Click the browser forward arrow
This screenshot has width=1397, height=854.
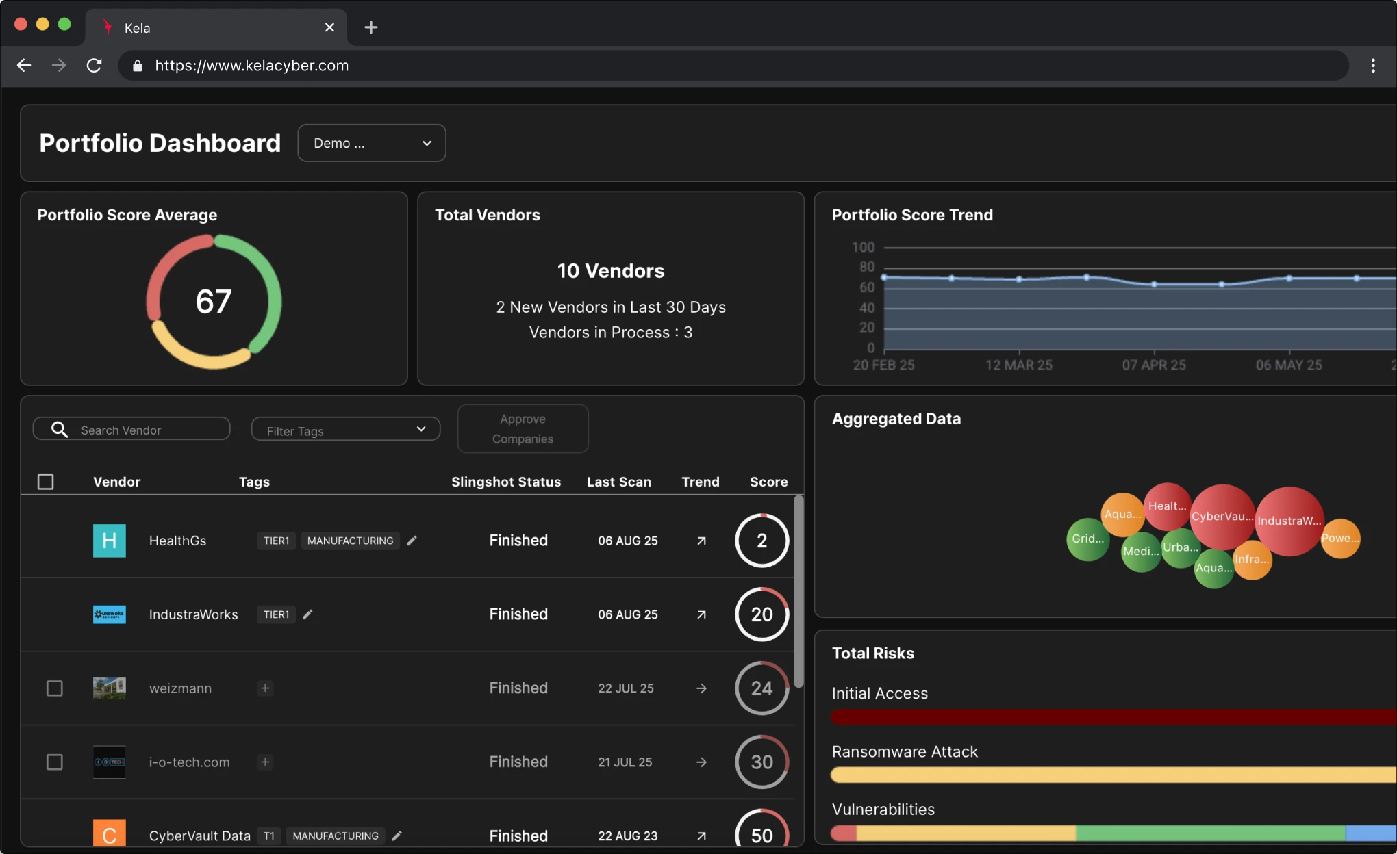point(59,65)
